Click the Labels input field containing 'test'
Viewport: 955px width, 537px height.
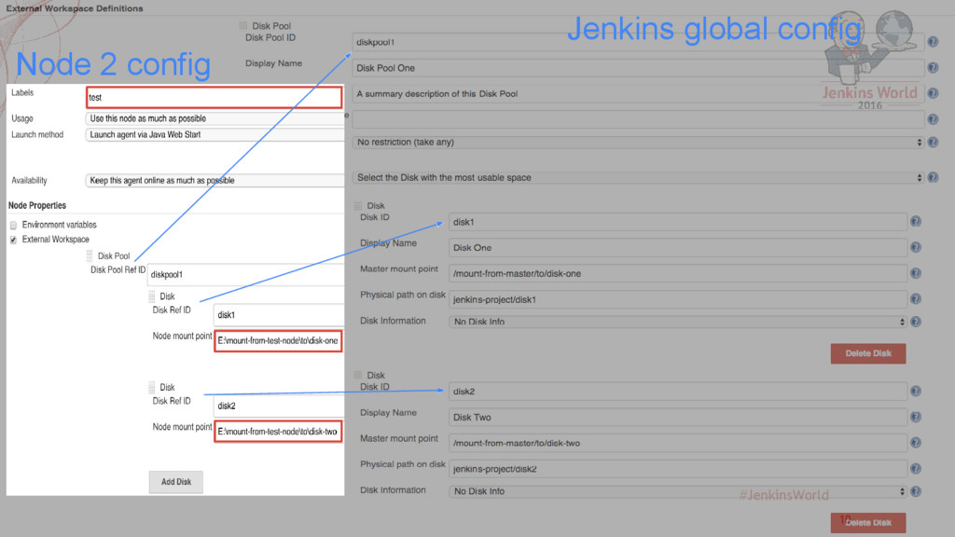click(215, 97)
